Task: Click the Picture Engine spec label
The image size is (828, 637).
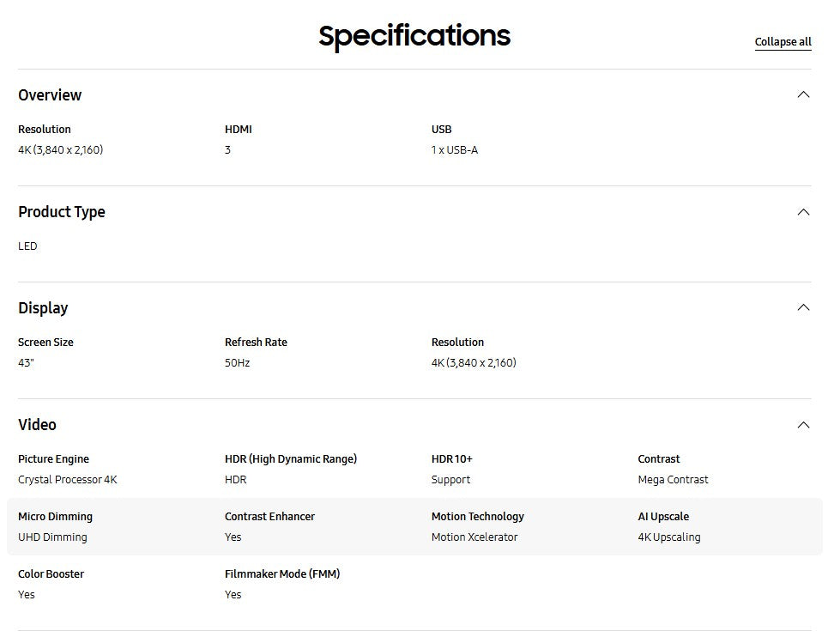Action: 53,459
